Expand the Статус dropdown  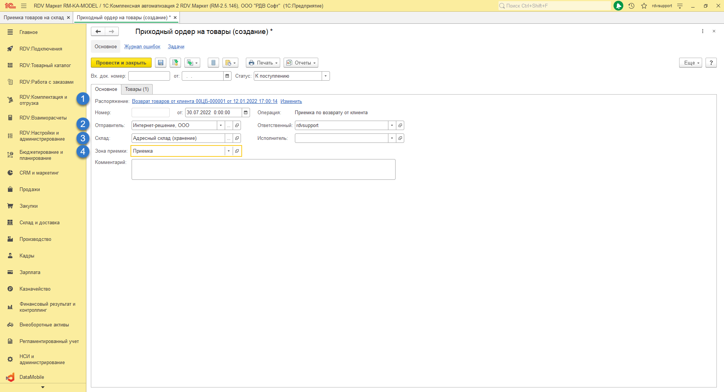pyautogui.click(x=326, y=76)
